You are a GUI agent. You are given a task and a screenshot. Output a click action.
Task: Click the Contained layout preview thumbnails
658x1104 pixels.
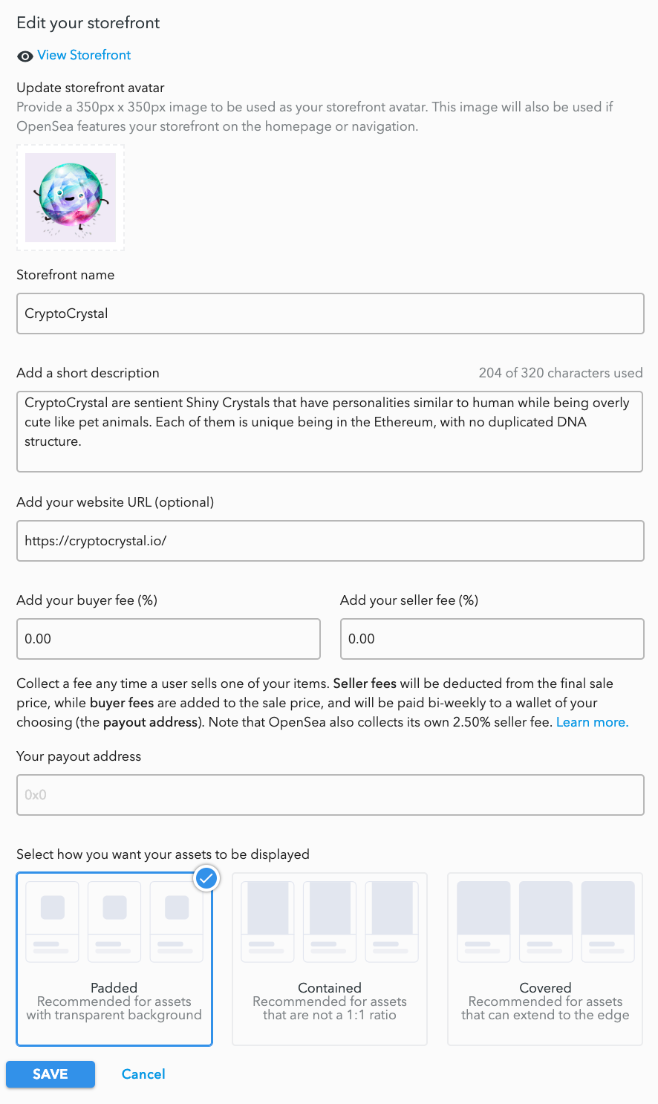pos(330,922)
